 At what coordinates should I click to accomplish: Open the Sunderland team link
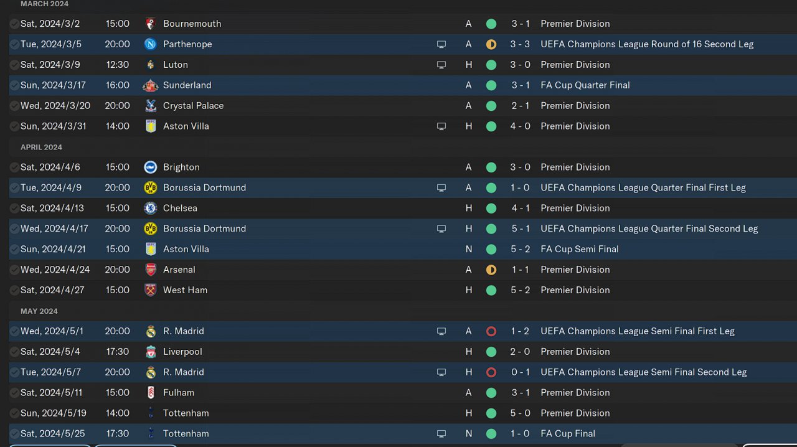click(187, 85)
